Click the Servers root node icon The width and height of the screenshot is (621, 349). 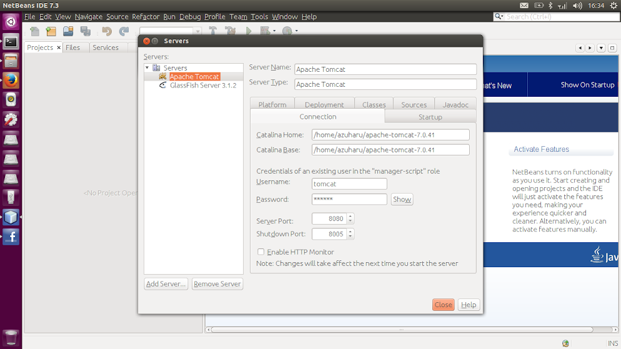156,67
